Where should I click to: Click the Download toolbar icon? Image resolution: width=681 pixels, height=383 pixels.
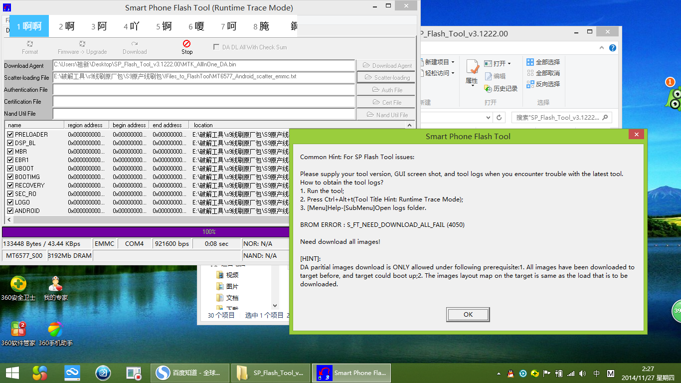tap(135, 47)
